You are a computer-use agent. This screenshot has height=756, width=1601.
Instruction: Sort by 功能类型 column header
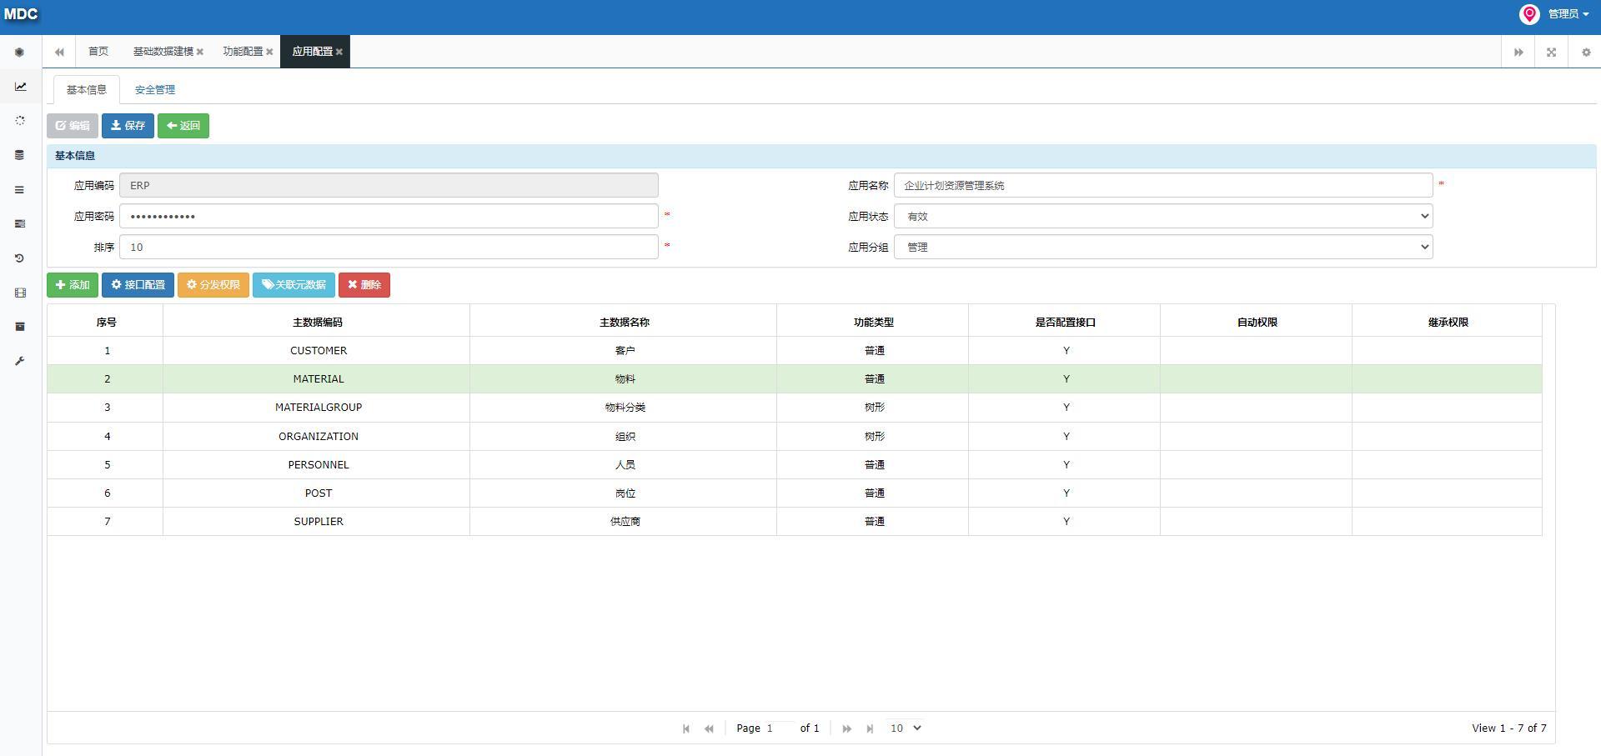tap(873, 322)
